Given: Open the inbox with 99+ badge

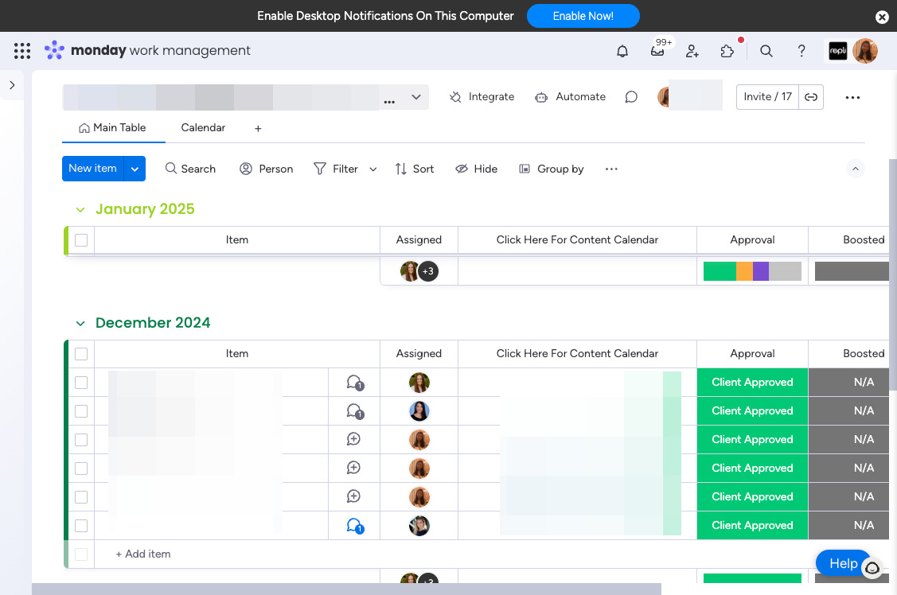Looking at the screenshot, I should (x=657, y=52).
